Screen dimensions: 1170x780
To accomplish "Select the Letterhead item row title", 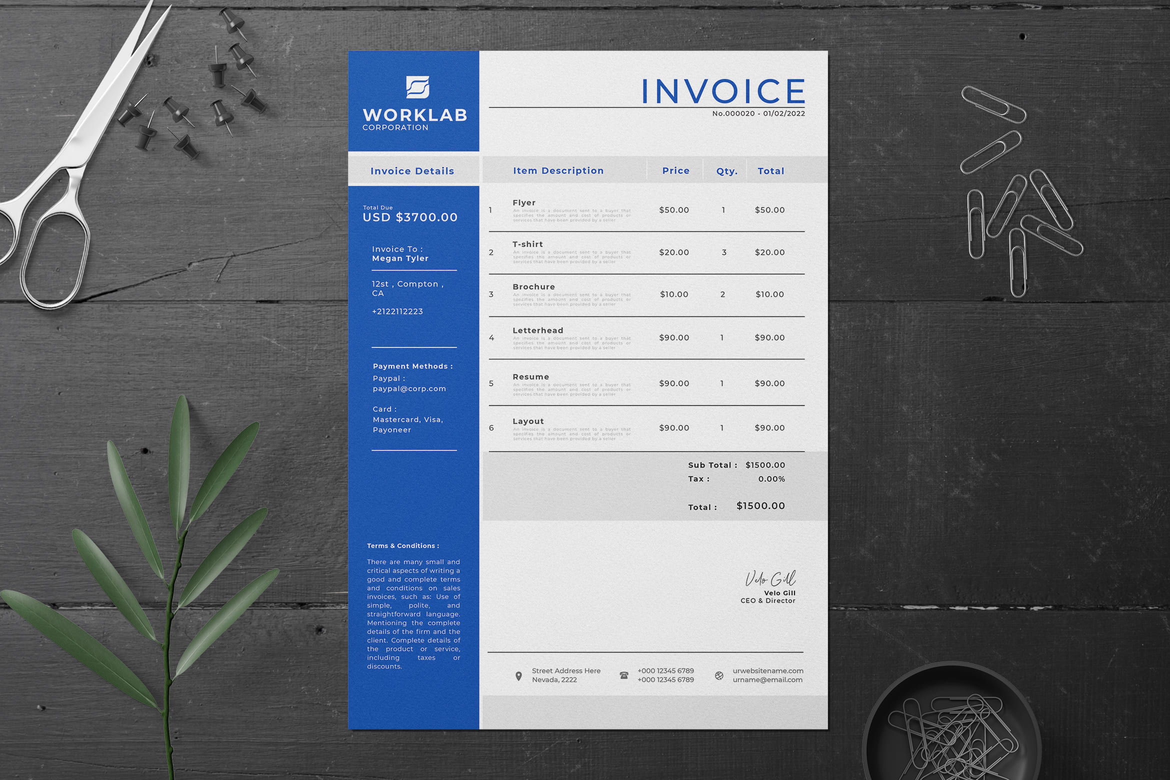I will pos(537,330).
